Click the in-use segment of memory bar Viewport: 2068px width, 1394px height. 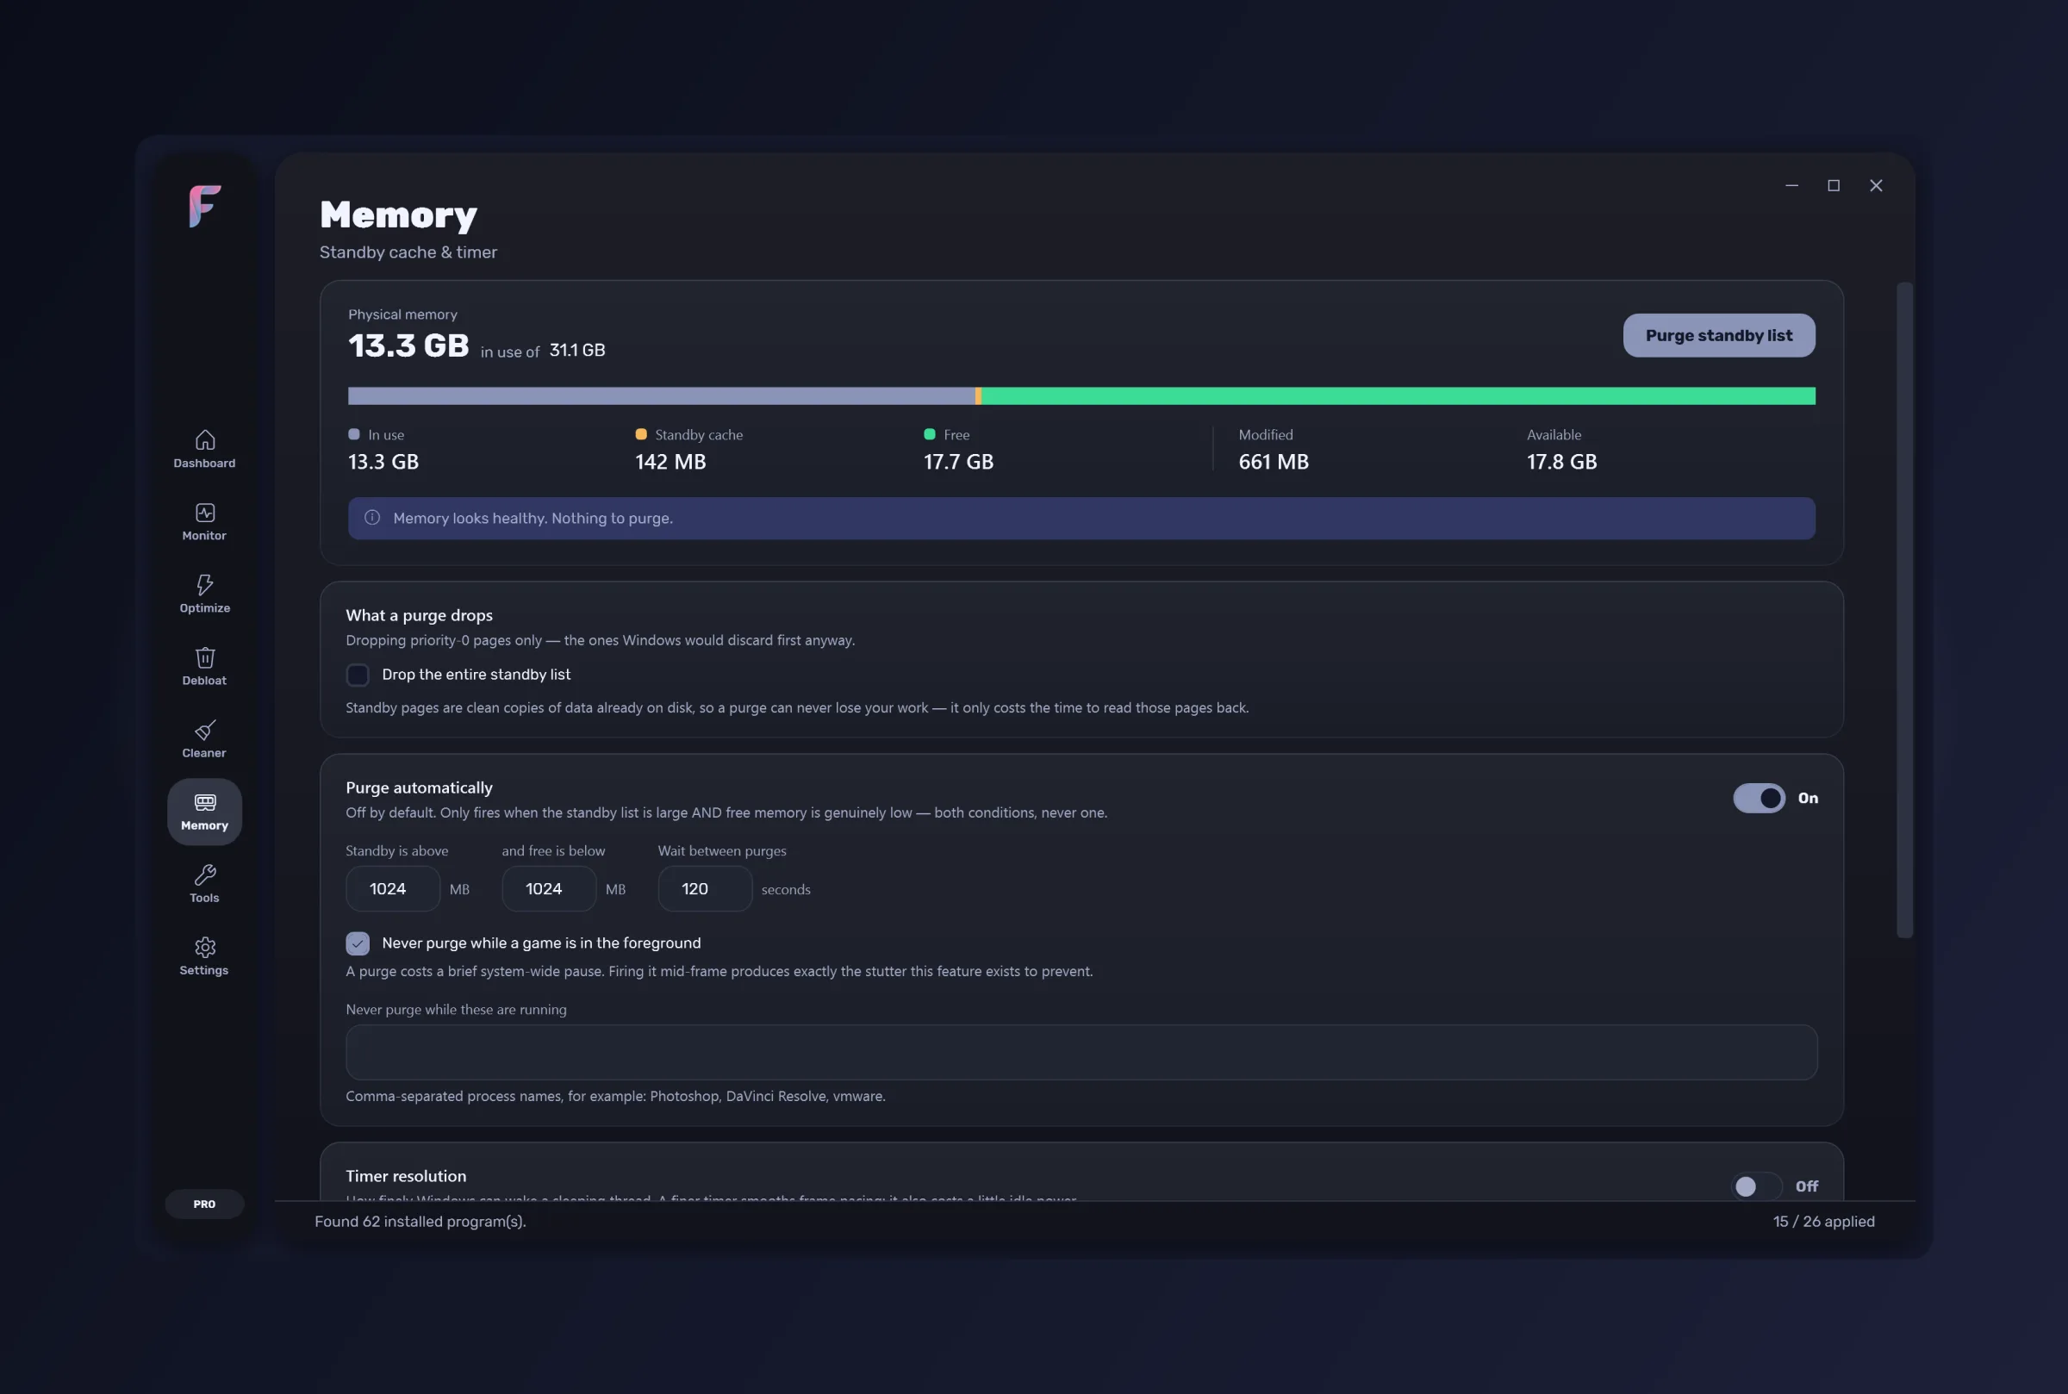[x=662, y=396]
